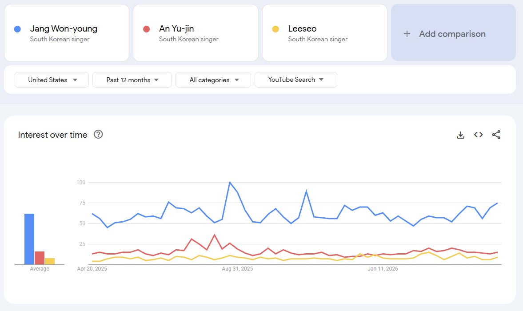Screen dimensions: 523x311
Task: Open the All categories dropdown
Action: click(213, 80)
